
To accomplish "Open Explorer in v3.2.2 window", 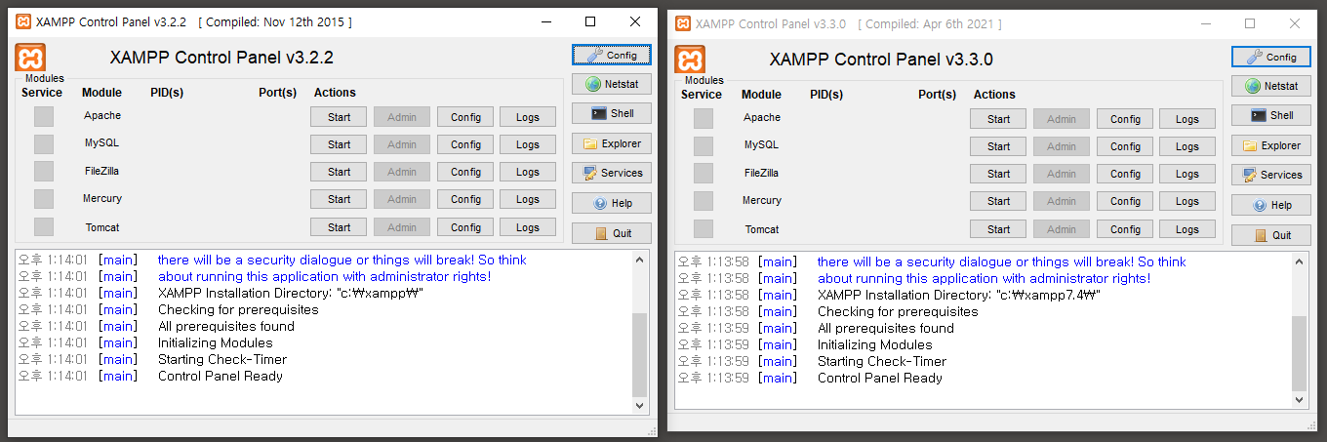I will [612, 143].
